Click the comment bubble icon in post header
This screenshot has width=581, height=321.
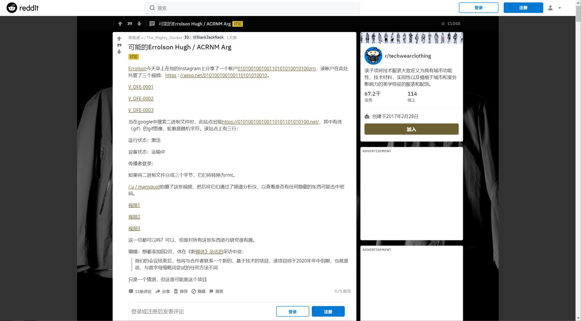[152, 24]
